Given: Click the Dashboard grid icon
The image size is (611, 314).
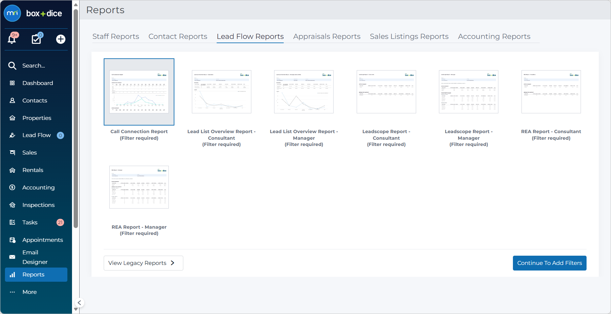Looking at the screenshot, I should pyautogui.click(x=12, y=83).
